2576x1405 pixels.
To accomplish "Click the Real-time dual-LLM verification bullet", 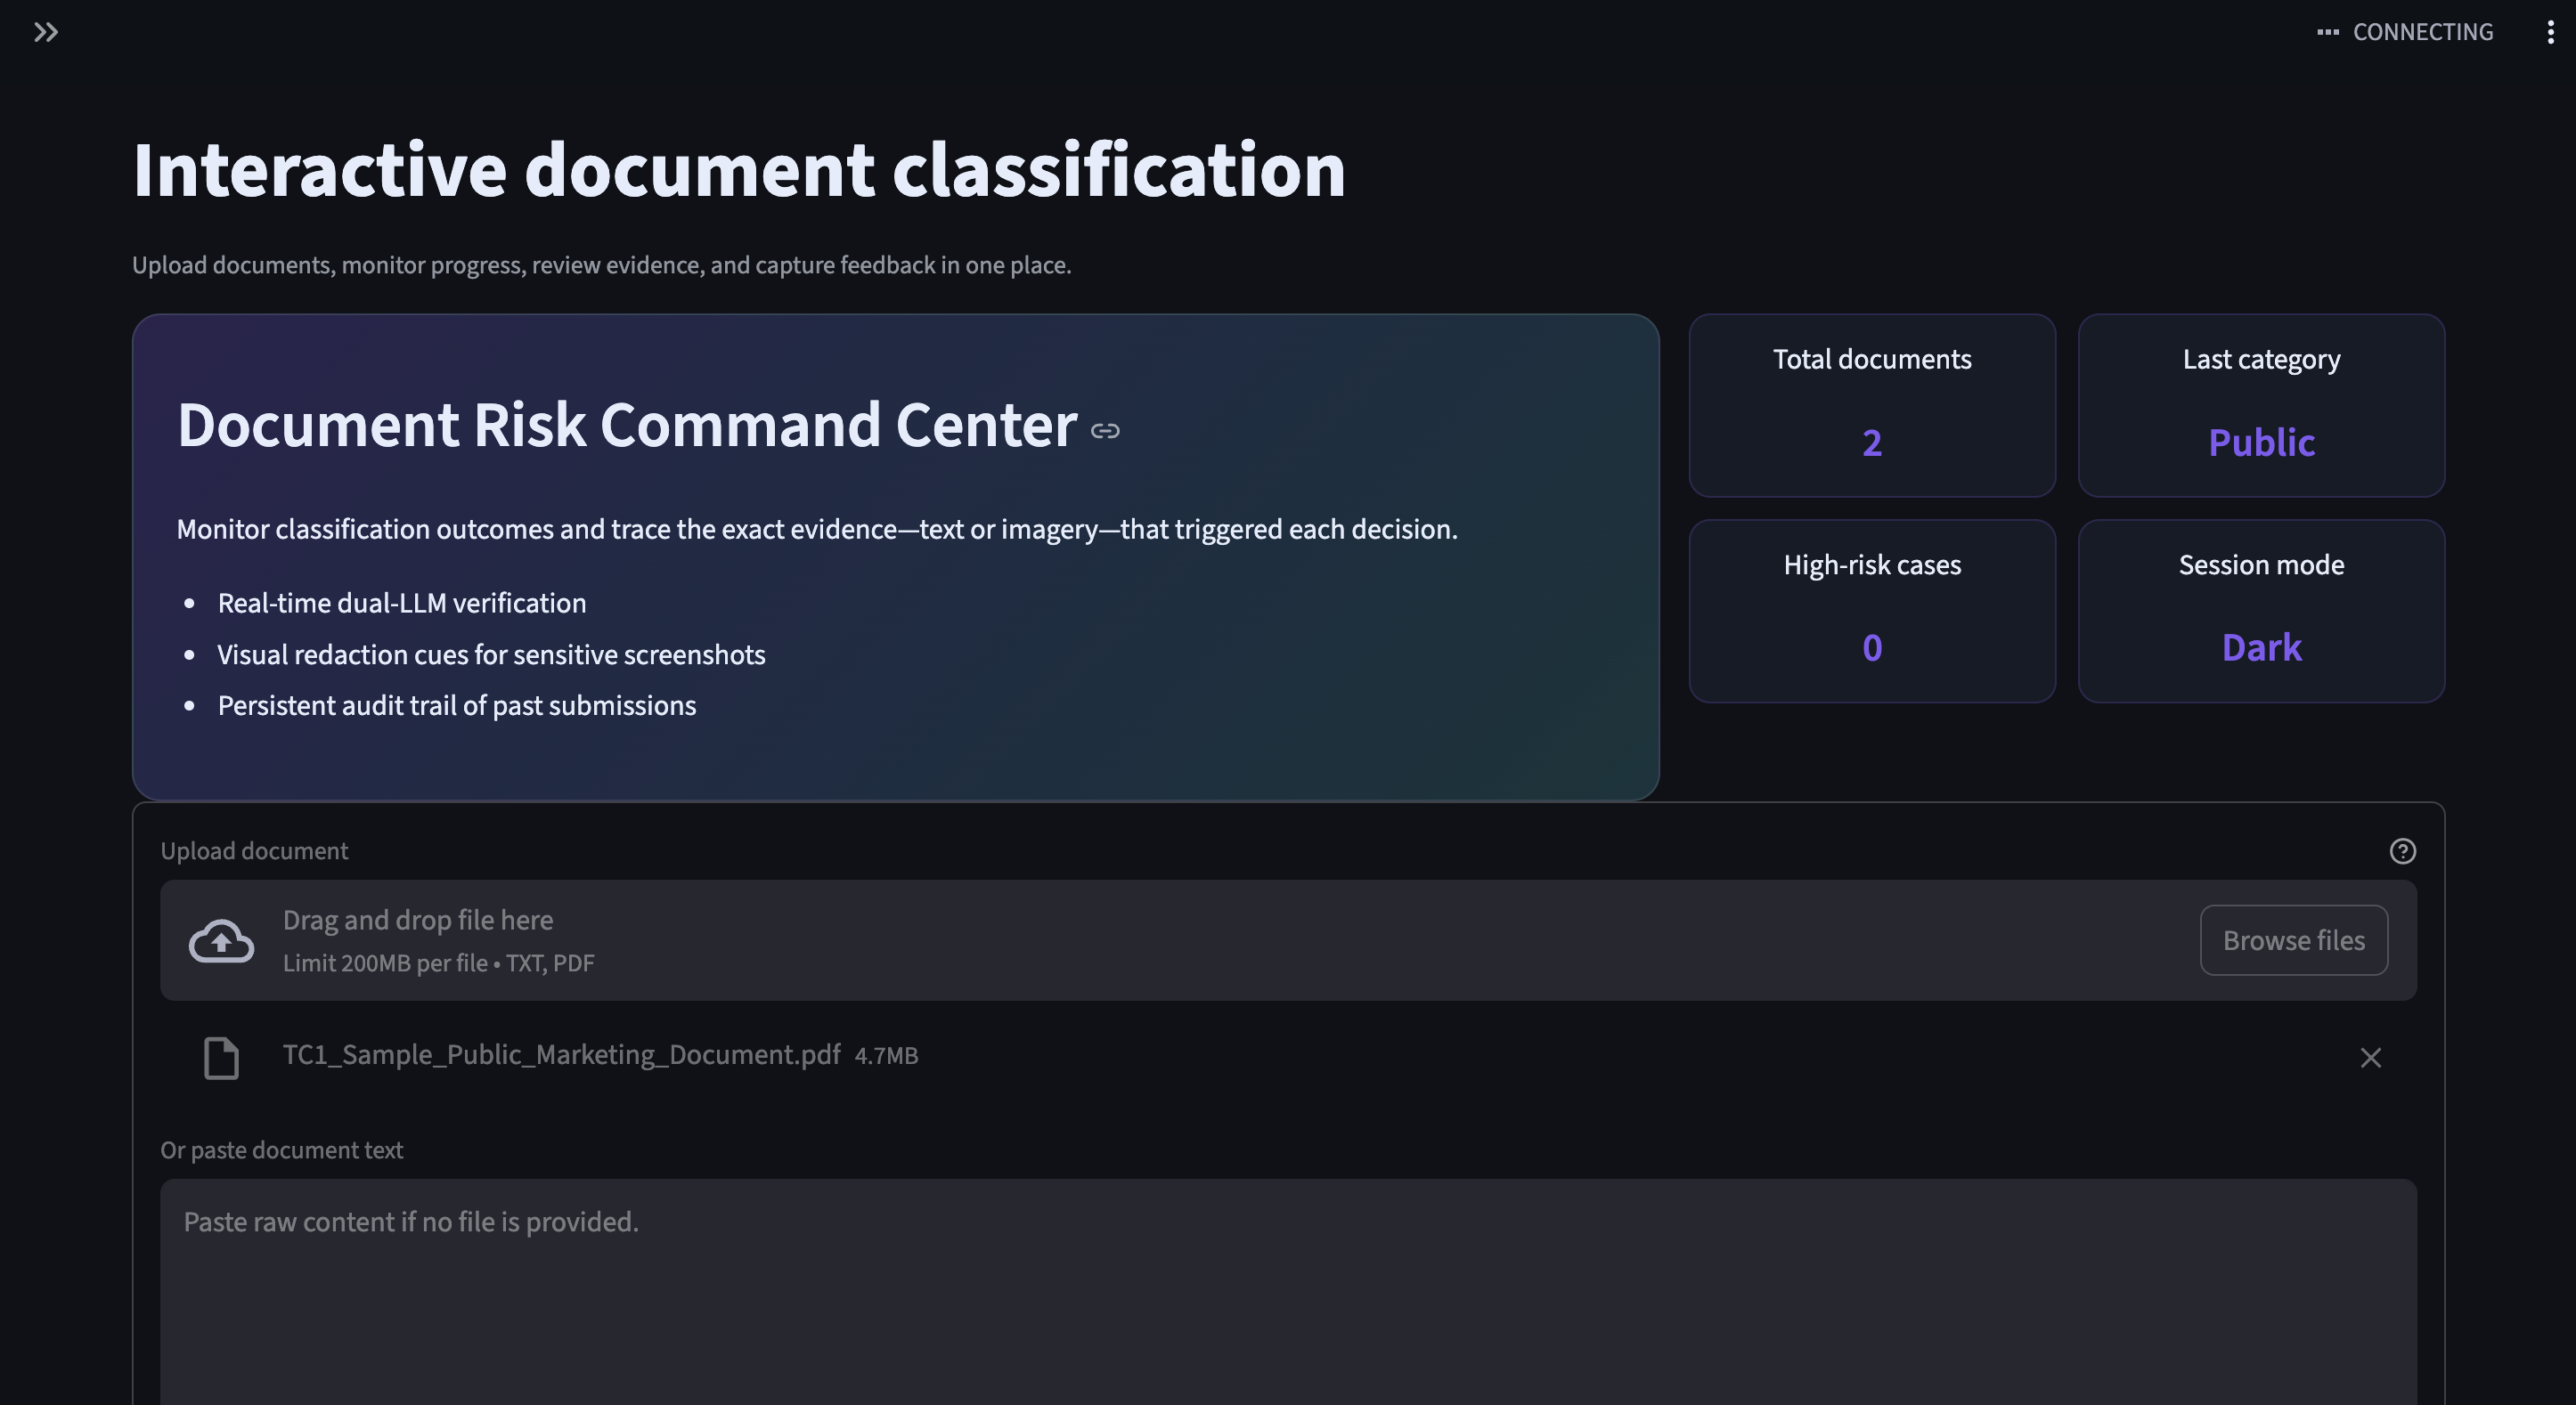I will click(x=401, y=603).
